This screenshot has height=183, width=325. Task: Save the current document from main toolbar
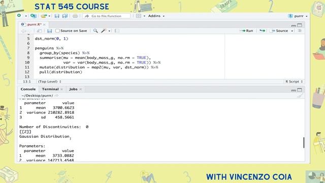click(57, 16)
